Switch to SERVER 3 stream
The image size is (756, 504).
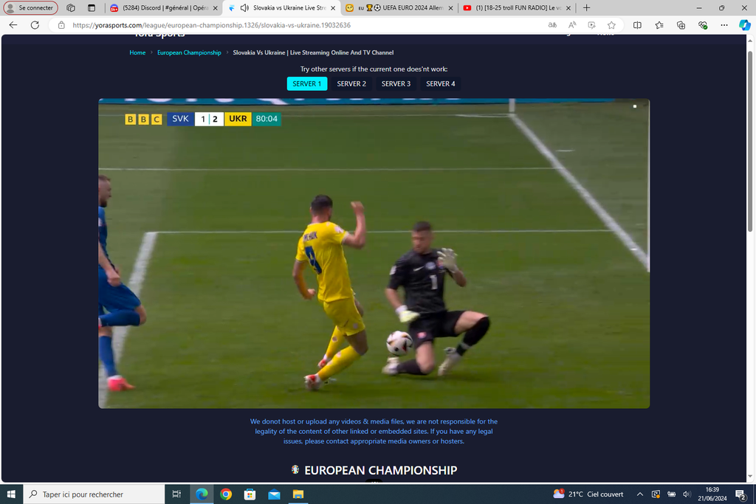[x=396, y=84]
